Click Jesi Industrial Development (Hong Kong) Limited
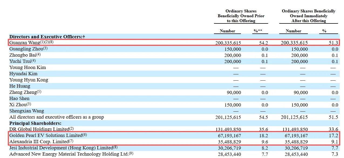344x158 pixels. pos(61,148)
